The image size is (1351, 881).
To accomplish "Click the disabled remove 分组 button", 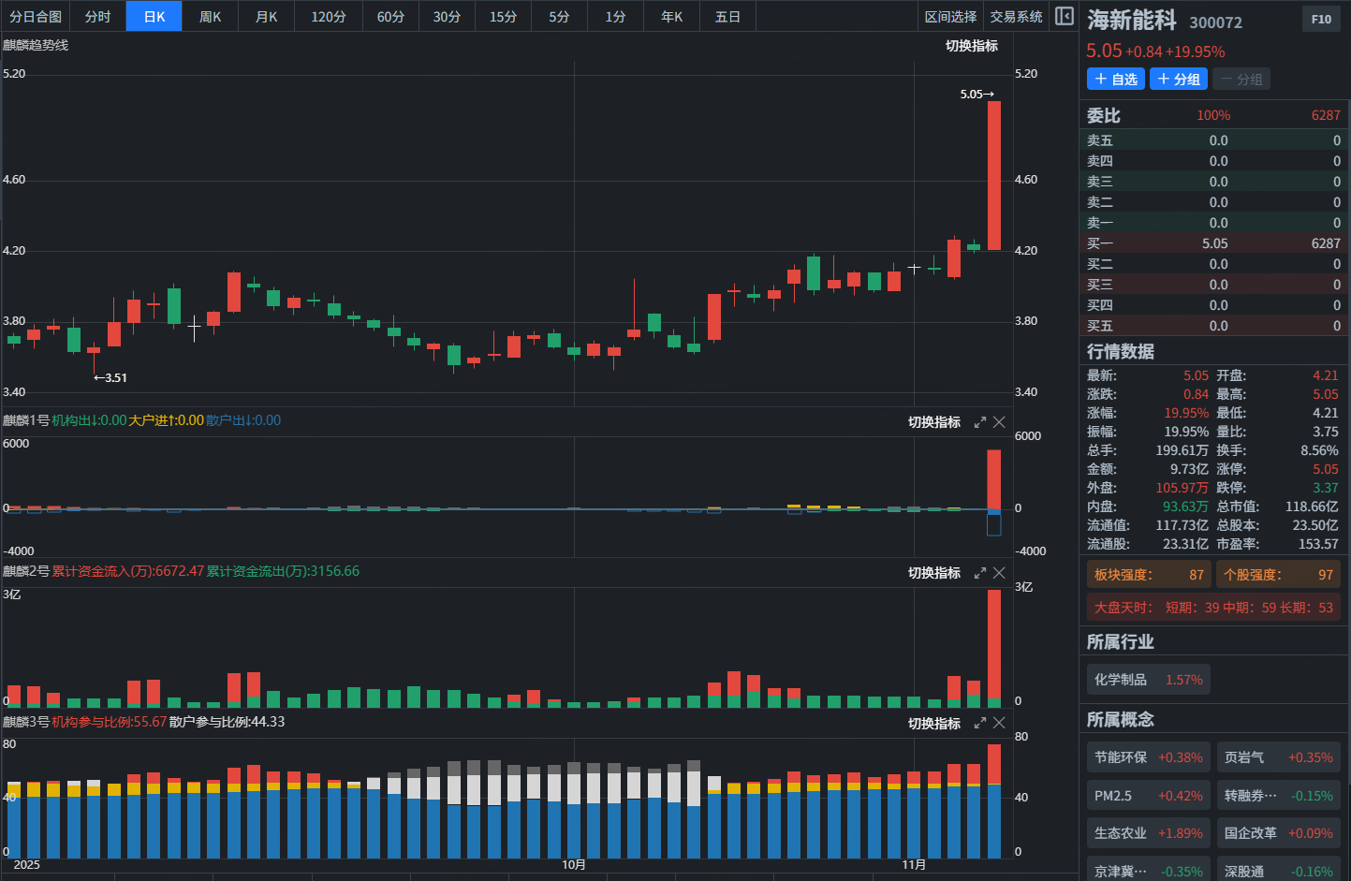I will 1241,80.
